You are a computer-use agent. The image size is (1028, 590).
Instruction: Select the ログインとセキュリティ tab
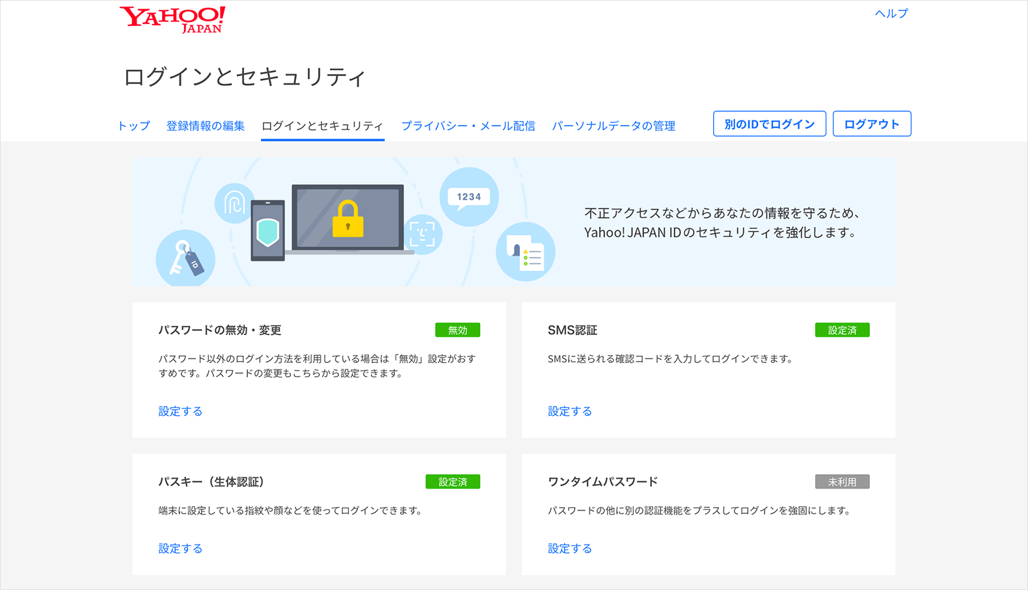coord(323,126)
